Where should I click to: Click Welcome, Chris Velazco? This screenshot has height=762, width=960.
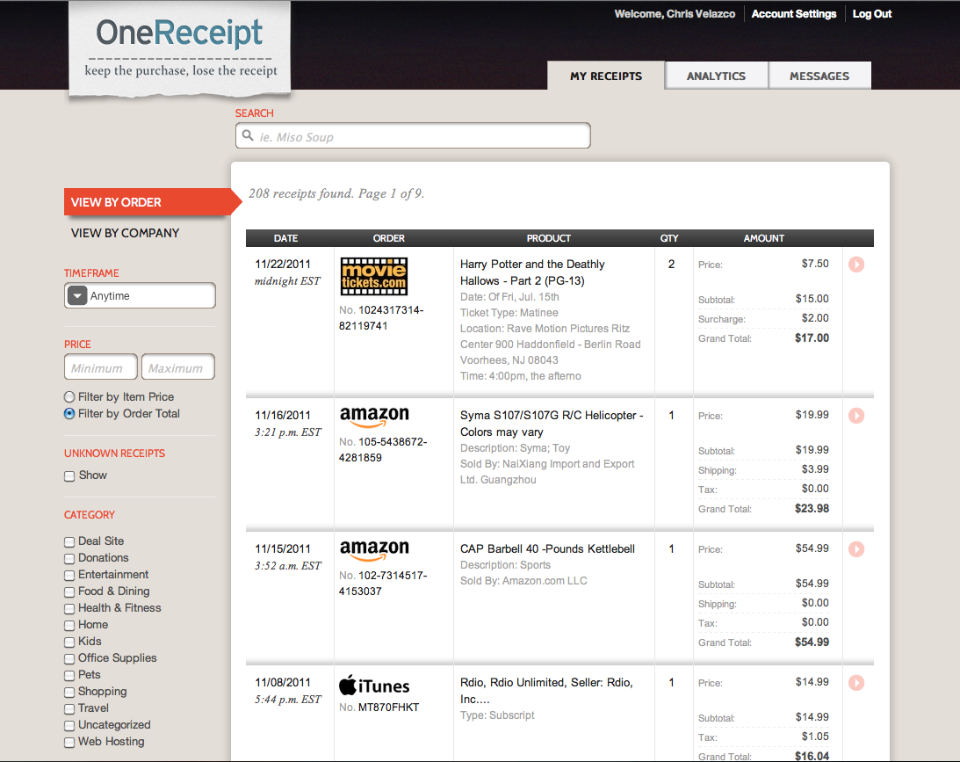coord(675,13)
